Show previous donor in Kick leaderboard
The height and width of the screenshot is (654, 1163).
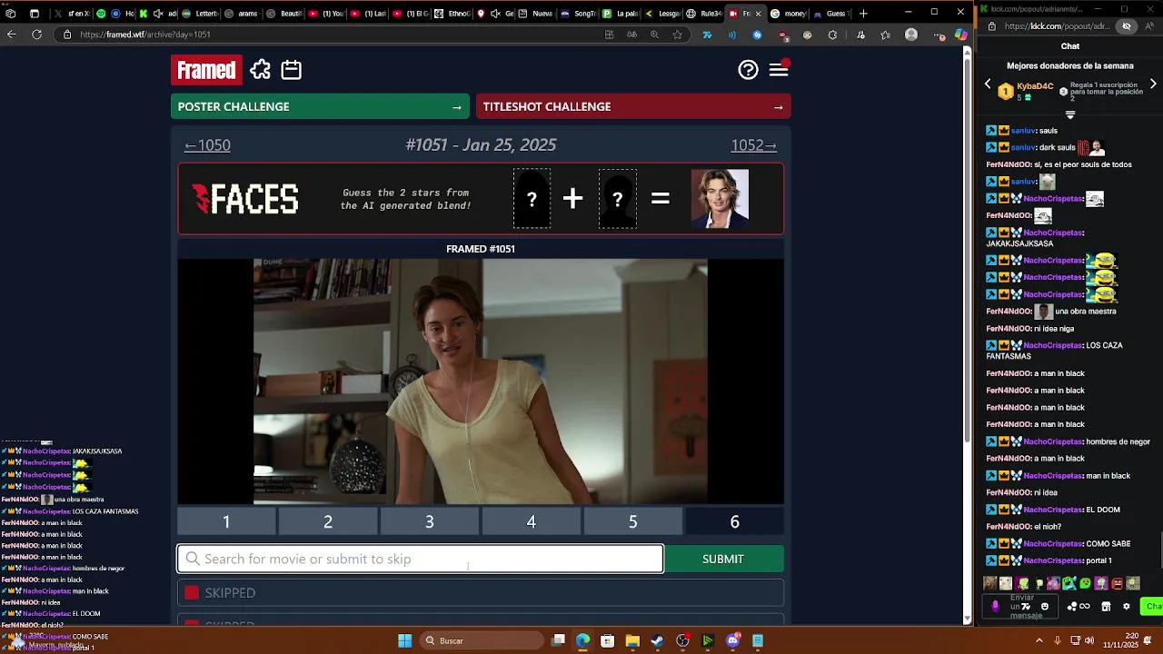(988, 84)
